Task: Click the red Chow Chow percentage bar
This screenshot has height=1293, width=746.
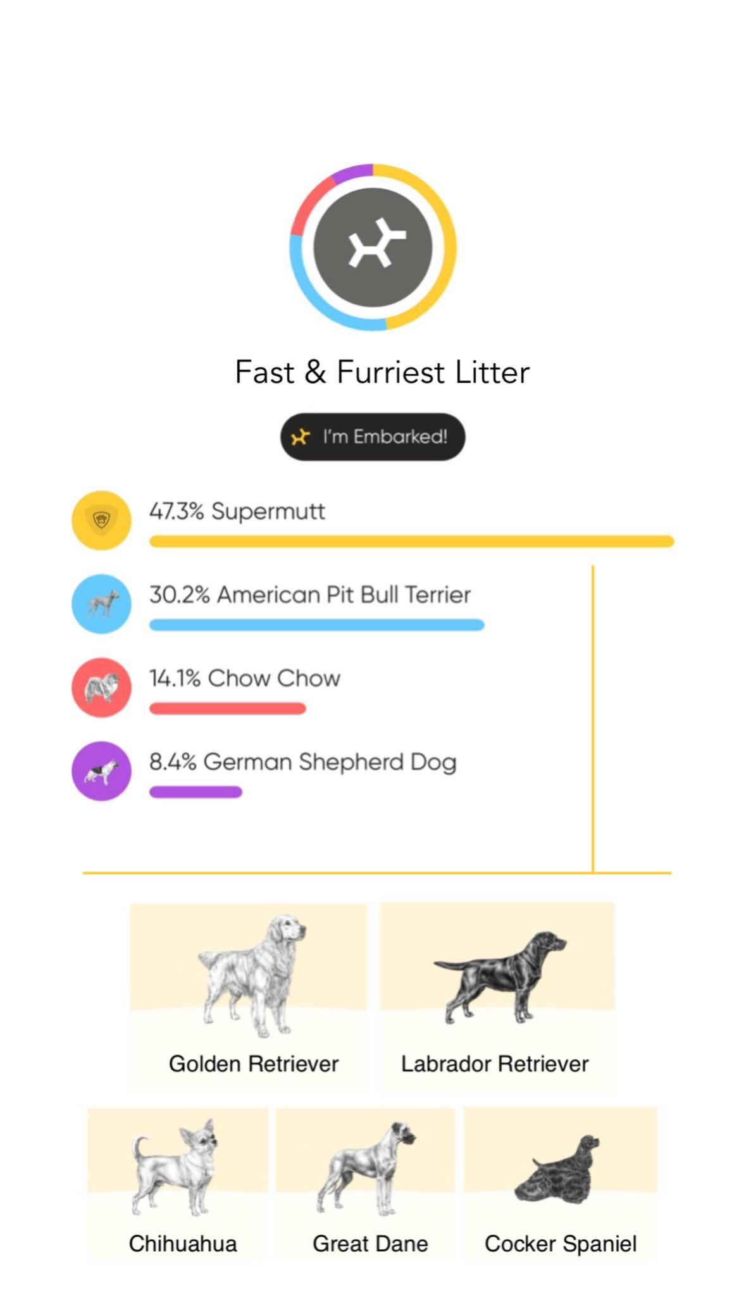Action: click(227, 709)
